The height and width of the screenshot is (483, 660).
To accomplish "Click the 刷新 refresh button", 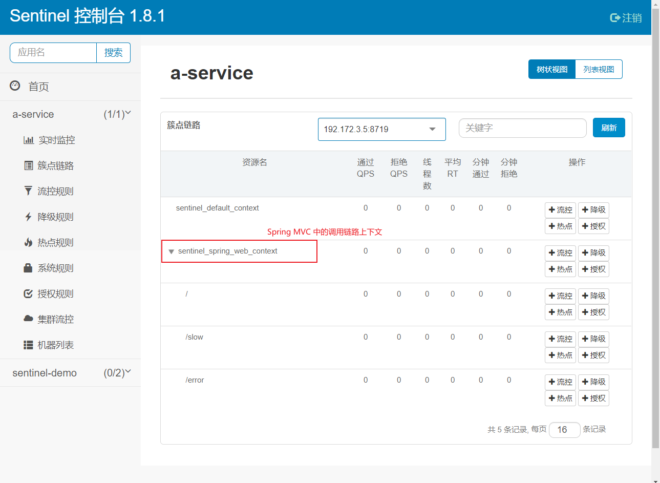I will pyautogui.click(x=609, y=128).
